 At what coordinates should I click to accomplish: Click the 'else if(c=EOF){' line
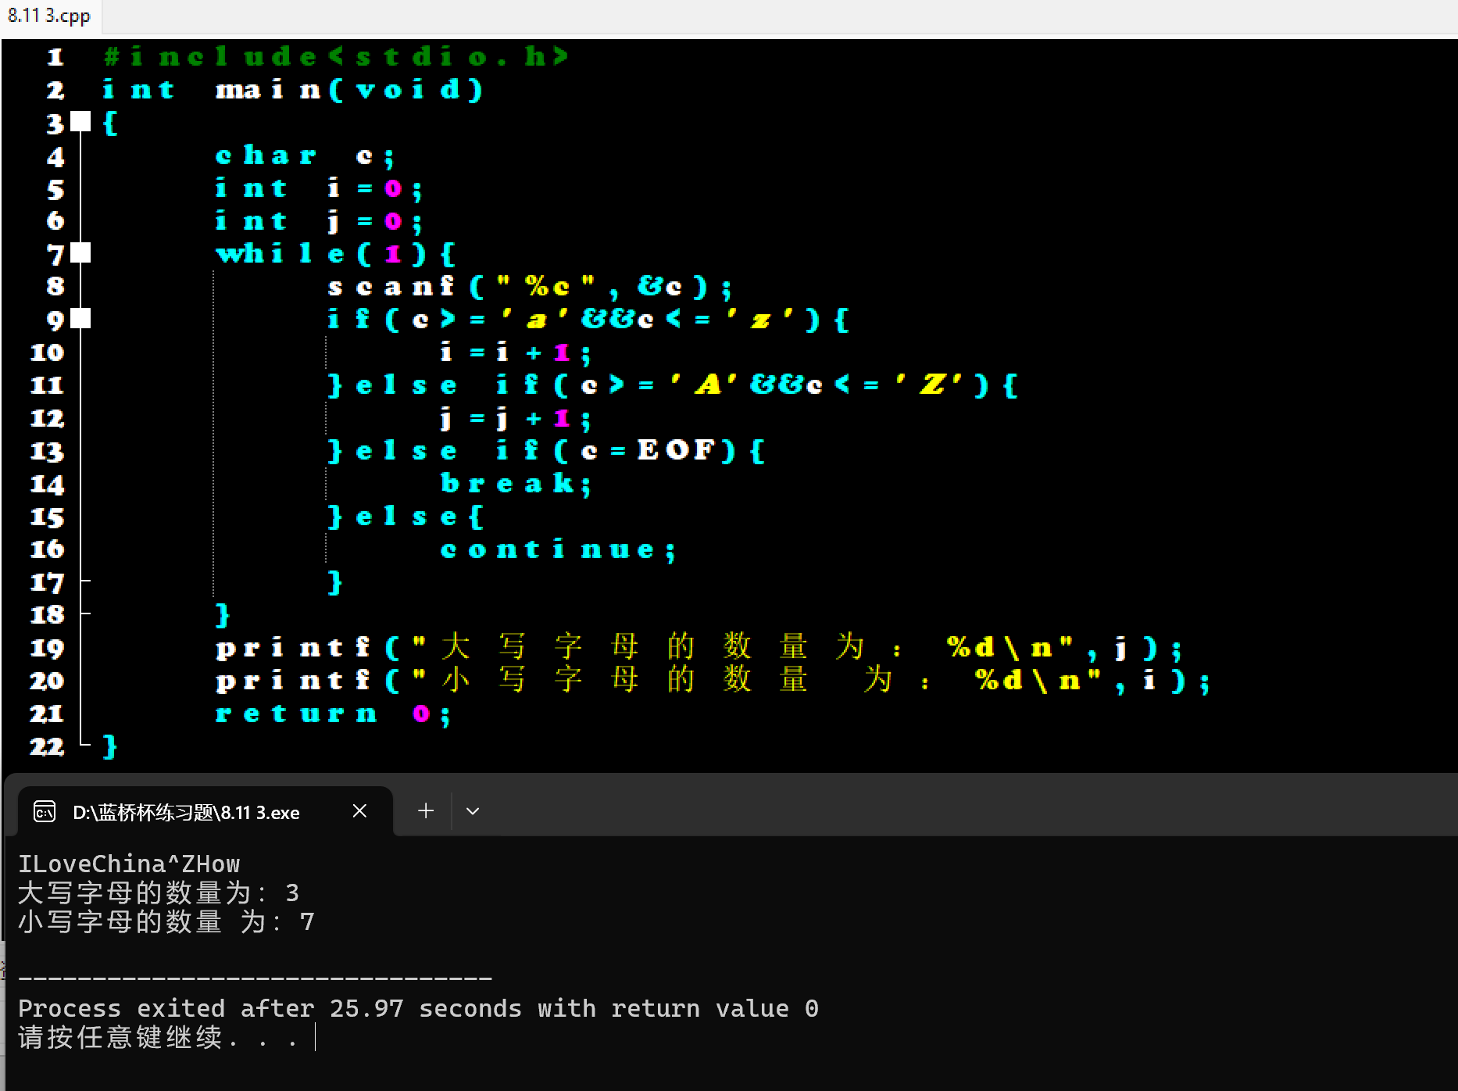[x=546, y=450]
